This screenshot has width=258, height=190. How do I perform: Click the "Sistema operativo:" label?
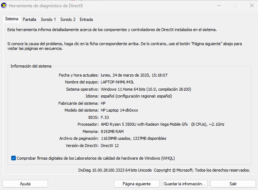(x=82, y=89)
